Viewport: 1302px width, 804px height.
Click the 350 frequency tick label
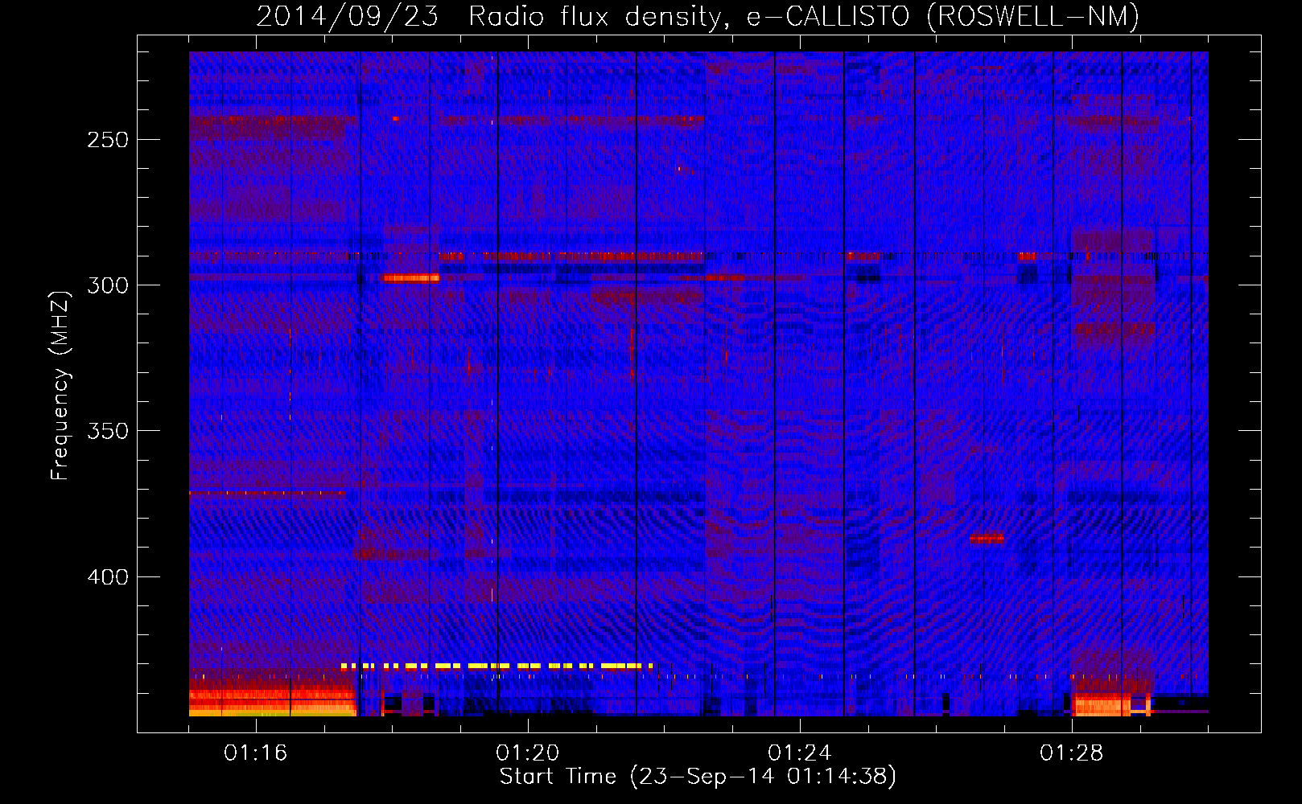pyautogui.click(x=108, y=431)
